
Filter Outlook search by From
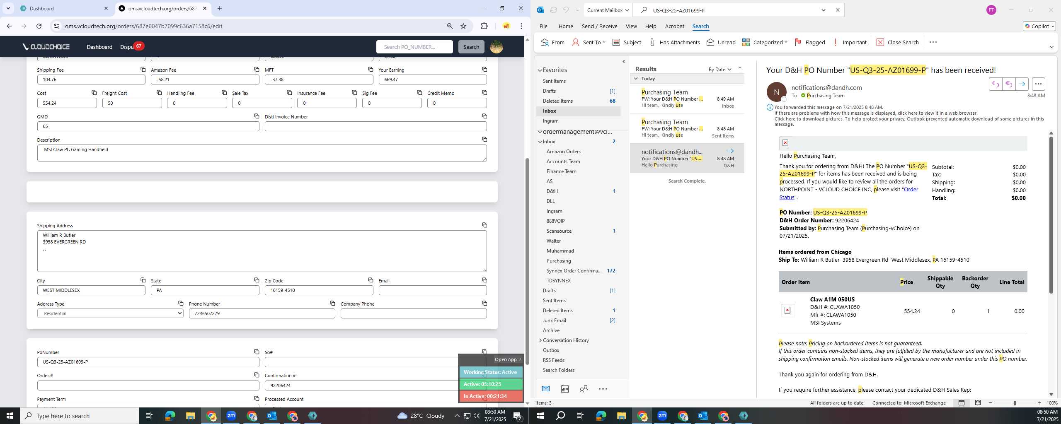click(x=552, y=42)
